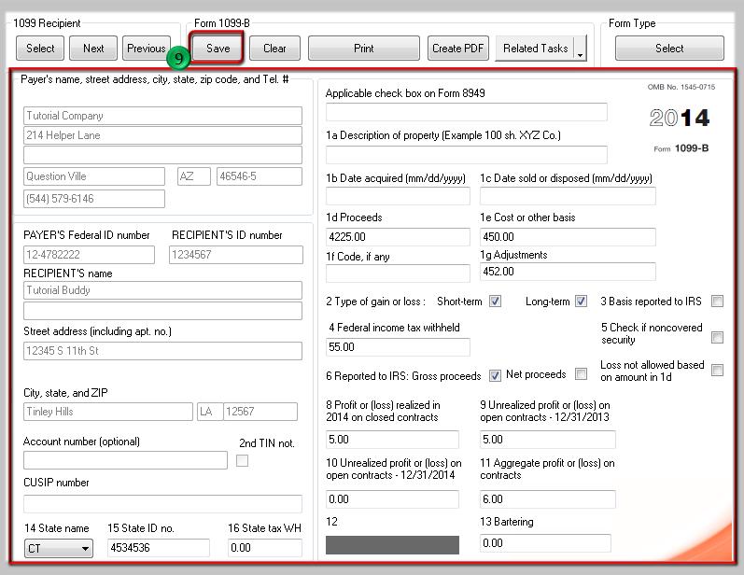Viewport: 744px width, 575px height.
Task: Click box 9 unrealized profit 2013 field
Action: (x=548, y=440)
